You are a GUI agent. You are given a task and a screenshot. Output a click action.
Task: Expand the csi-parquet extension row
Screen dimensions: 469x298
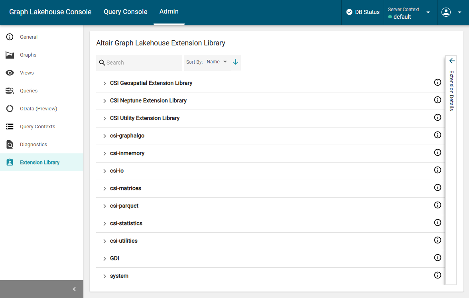(105, 206)
